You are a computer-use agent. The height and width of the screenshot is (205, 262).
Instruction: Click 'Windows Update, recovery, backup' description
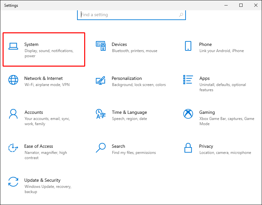(48, 189)
